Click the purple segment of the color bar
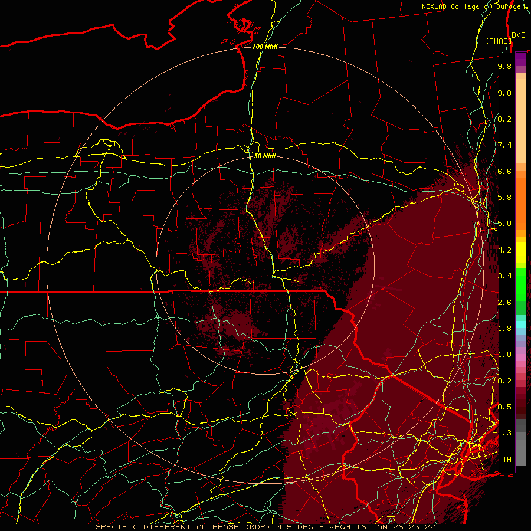Viewport: 531px width, 531px height. (521, 60)
